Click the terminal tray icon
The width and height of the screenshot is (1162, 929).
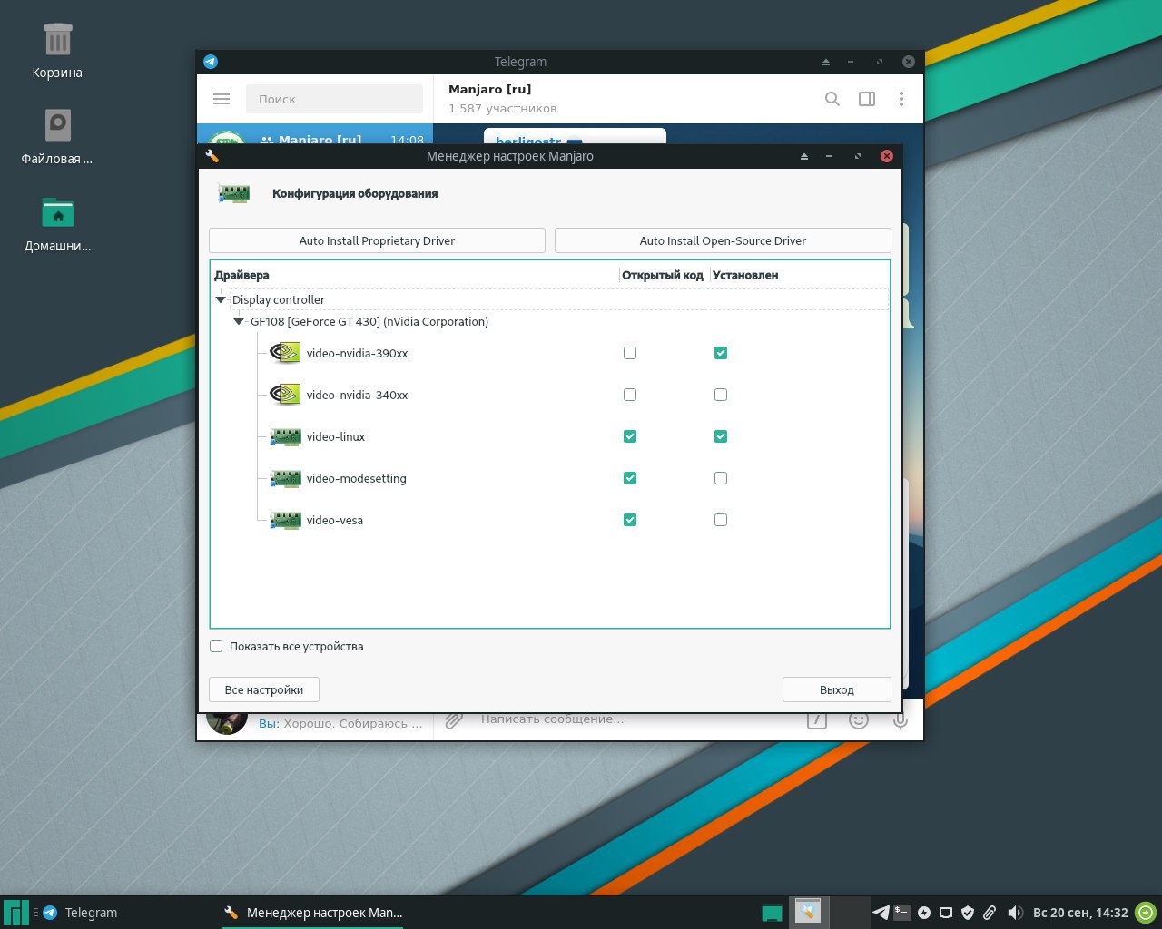902,913
